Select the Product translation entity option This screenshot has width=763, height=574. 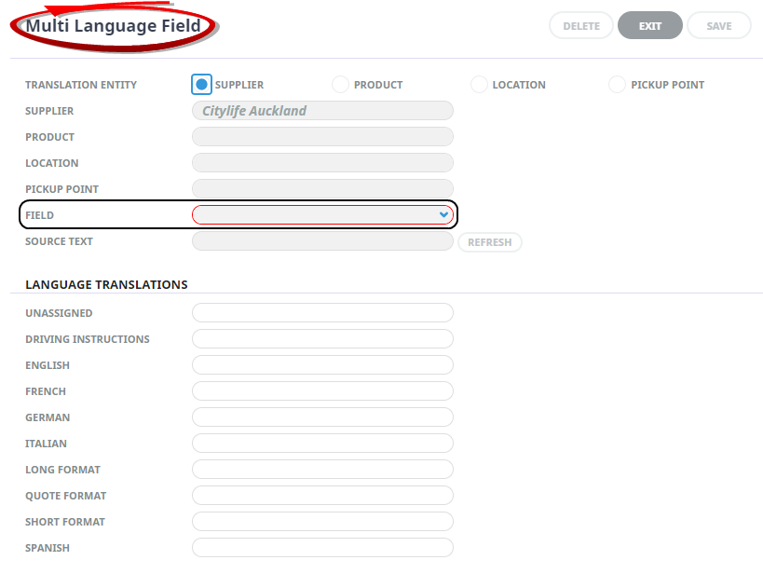click(x=340, y=84)
